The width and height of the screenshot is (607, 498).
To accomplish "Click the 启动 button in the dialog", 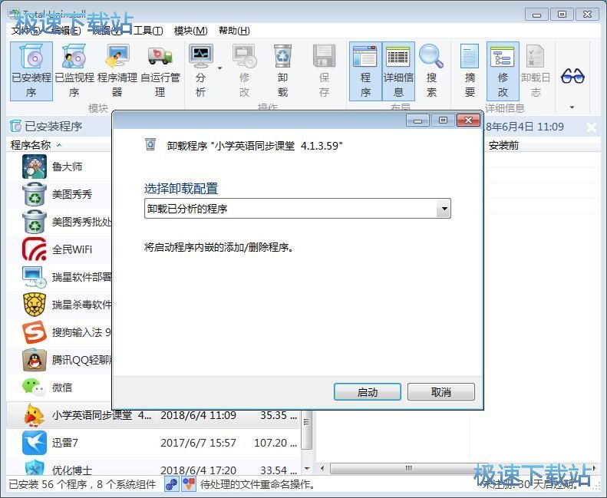I will click(367, 392).
